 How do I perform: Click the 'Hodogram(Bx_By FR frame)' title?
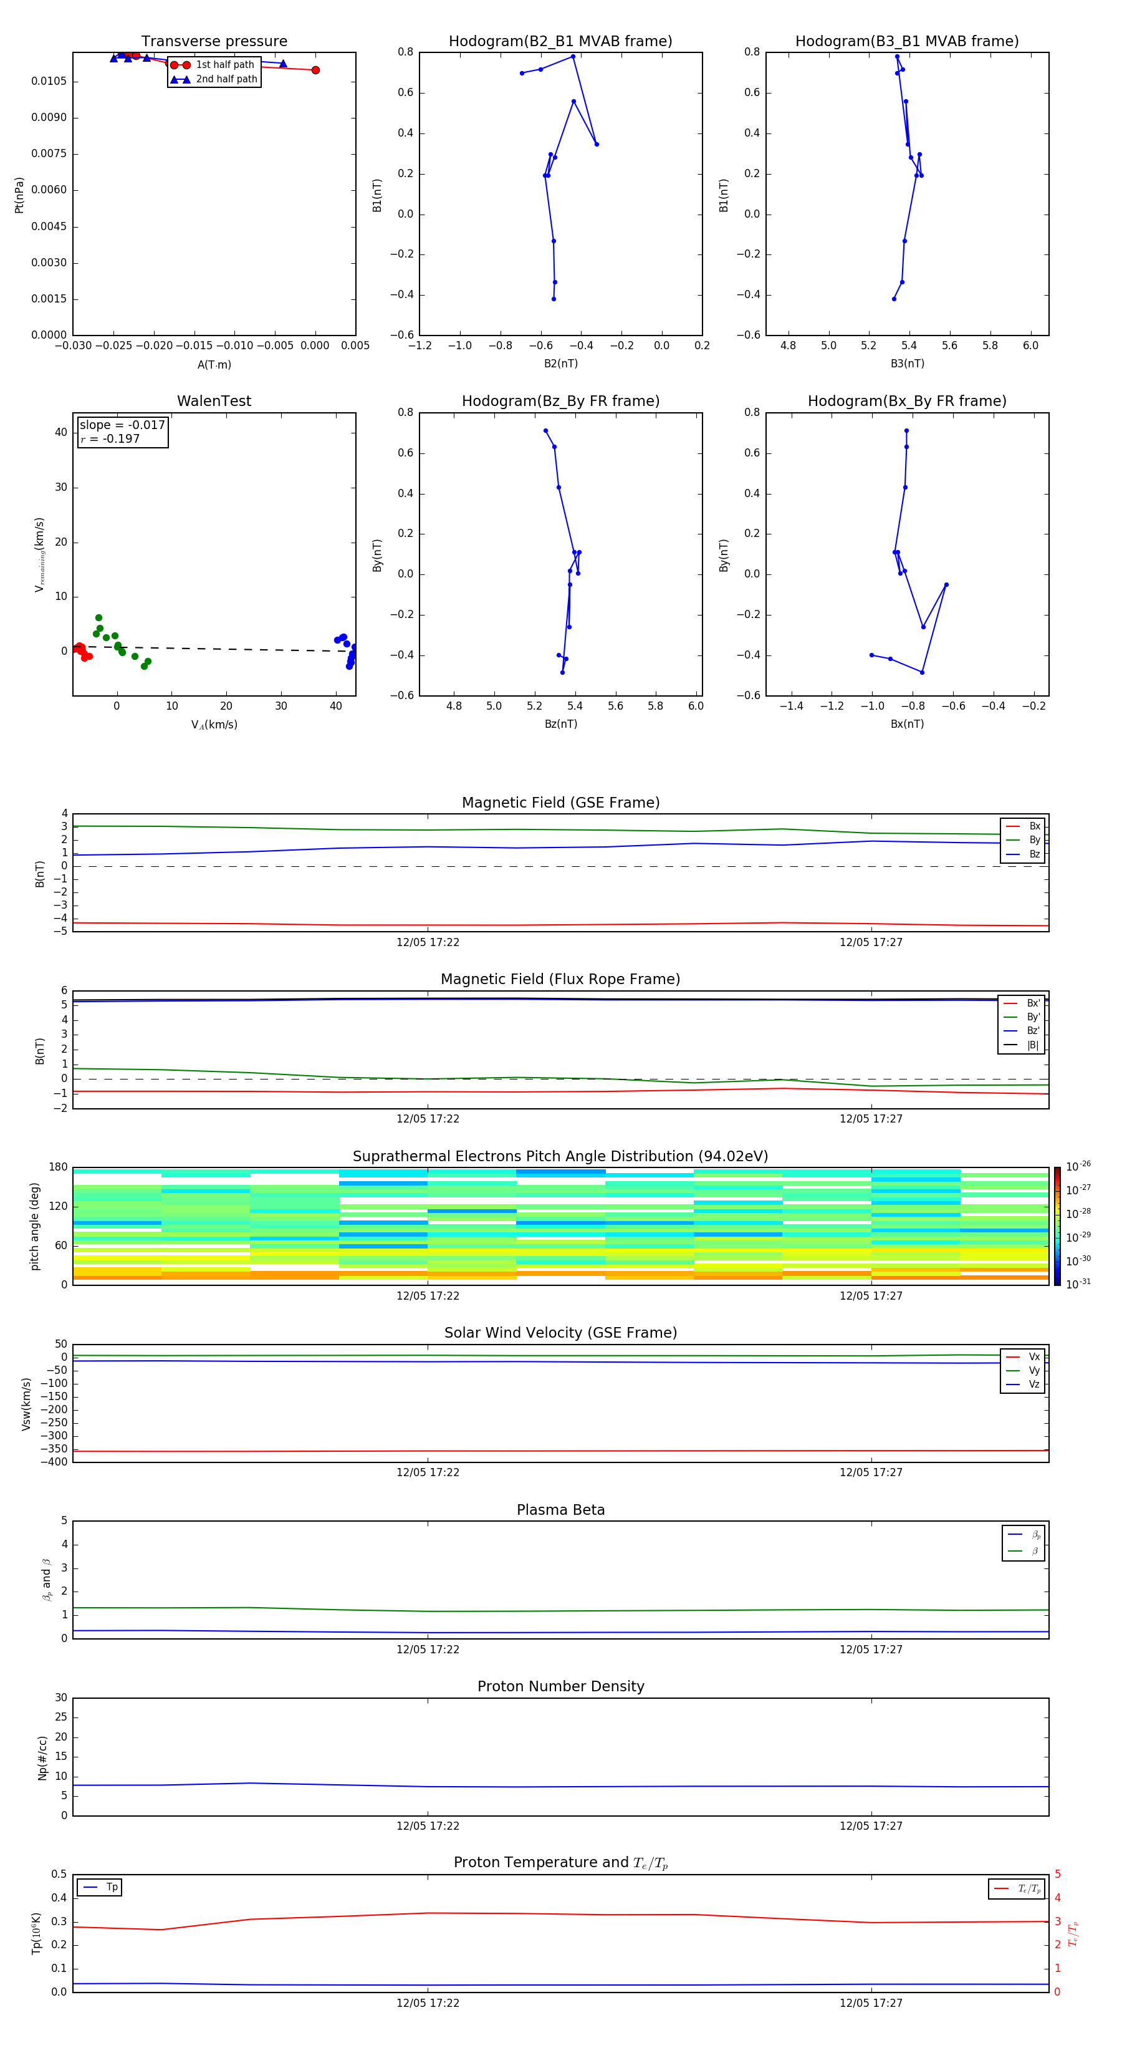click(907, 401)
